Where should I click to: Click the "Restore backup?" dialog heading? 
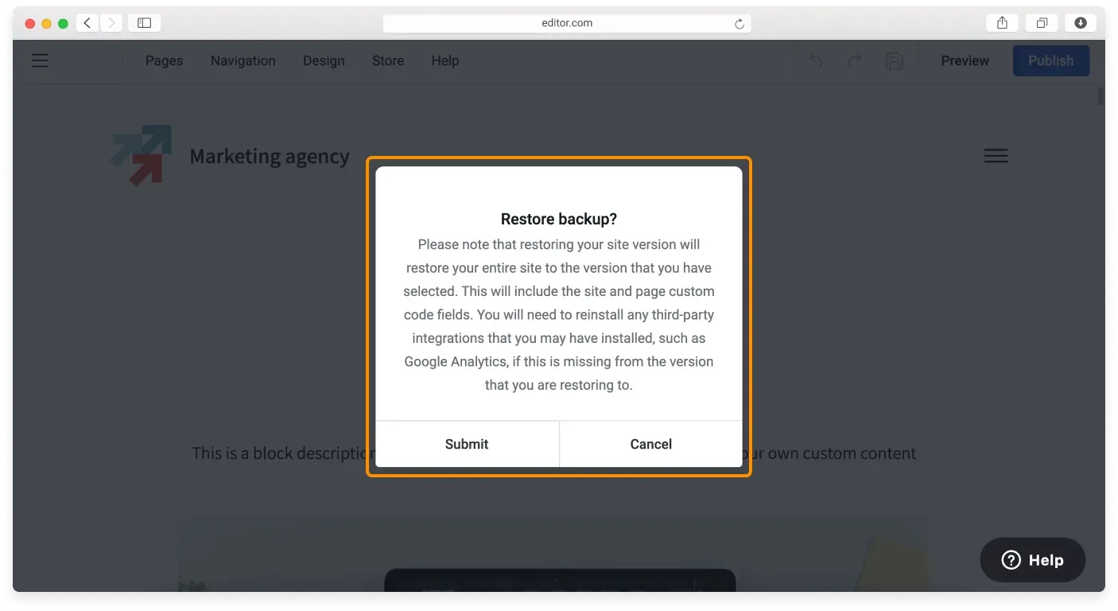pyautogui.click(x=559, y=219)
